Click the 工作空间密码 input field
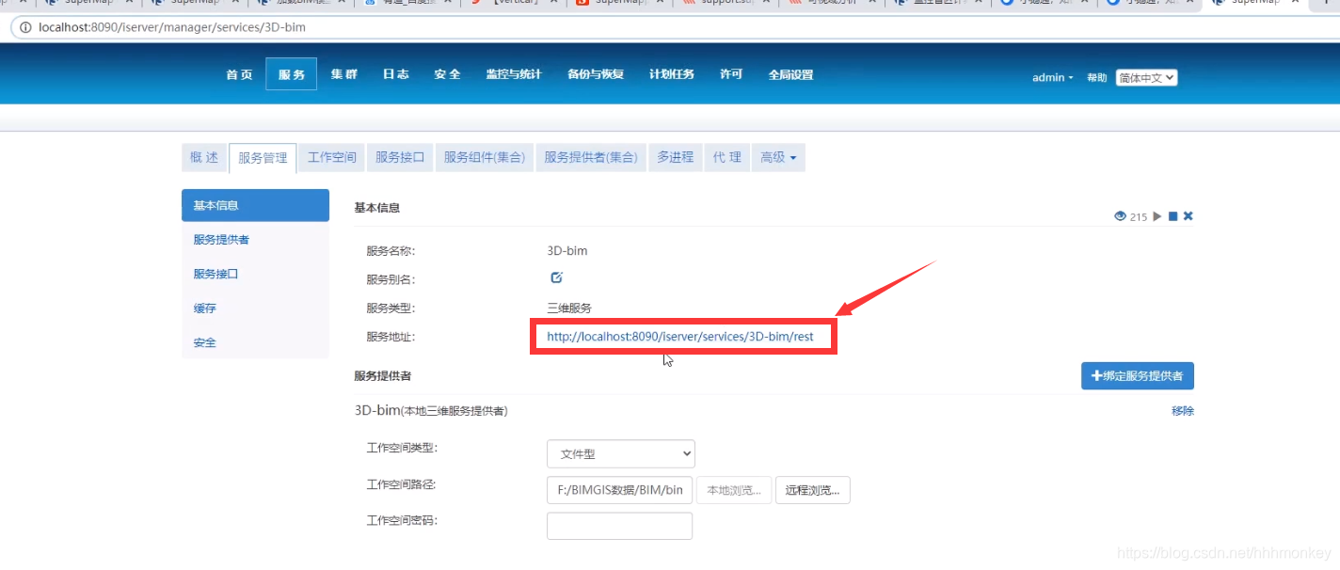 click(620, 526)
